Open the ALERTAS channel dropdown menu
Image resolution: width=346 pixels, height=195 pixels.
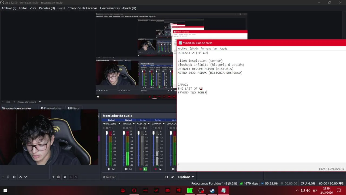click(149, 123)
